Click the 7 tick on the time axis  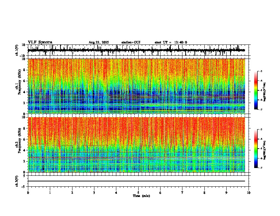pos(182,193)
